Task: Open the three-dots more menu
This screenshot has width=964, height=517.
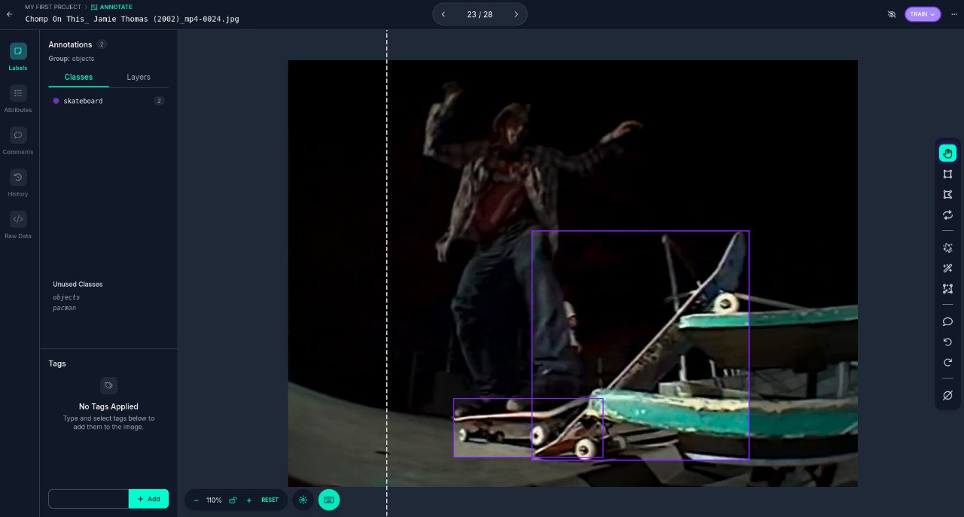Action: click(x=953, y=14)
